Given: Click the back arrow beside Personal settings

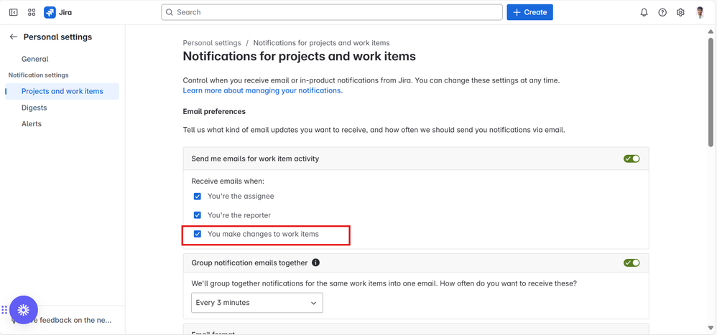Looking at the screenshot, I should pyautogui.click(x=13, y=37).
